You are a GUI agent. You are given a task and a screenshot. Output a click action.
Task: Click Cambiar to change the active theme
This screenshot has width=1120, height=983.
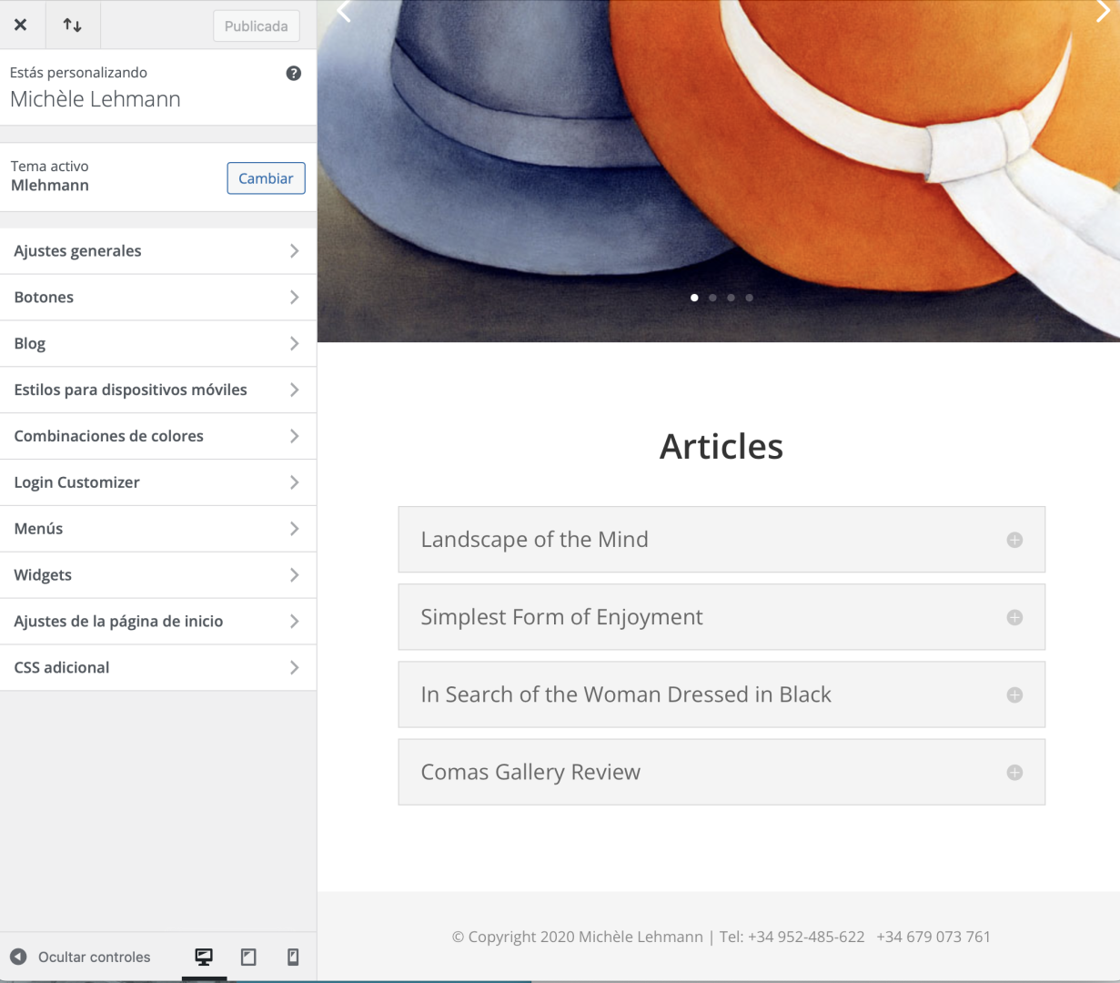click(x=266, y=178)
